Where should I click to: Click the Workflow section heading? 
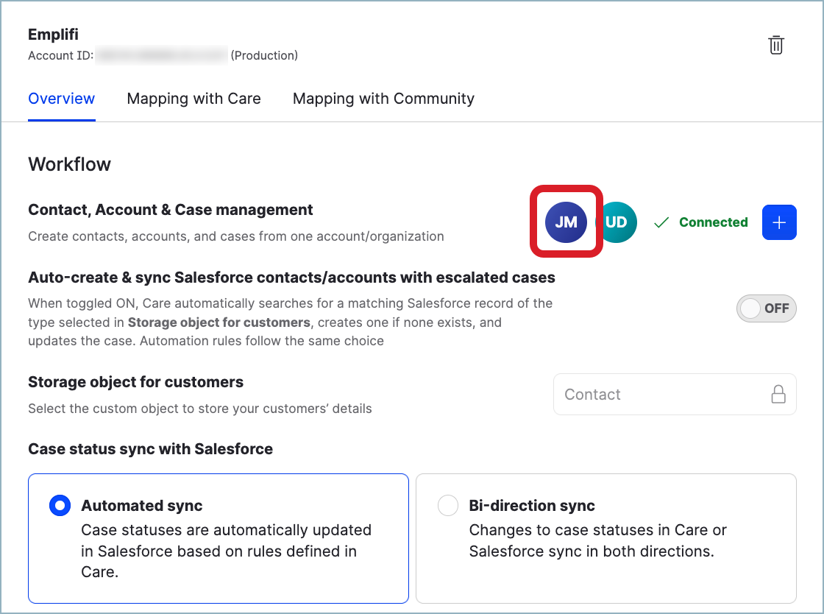coord(69,164)
